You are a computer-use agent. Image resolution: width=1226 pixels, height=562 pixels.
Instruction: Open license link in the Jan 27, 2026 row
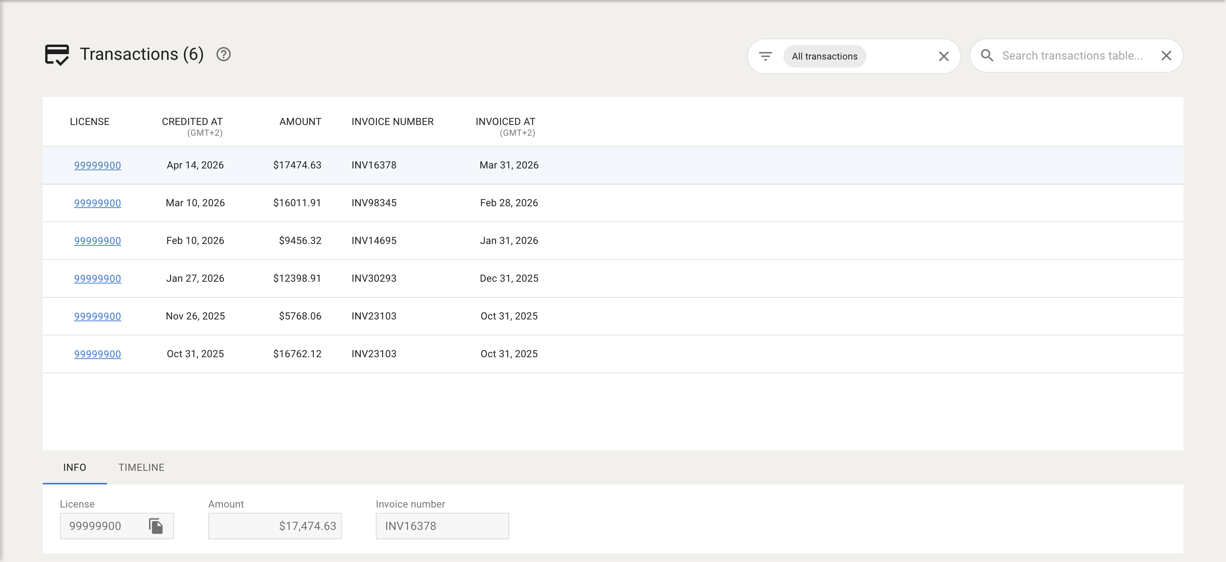(98, 279)
